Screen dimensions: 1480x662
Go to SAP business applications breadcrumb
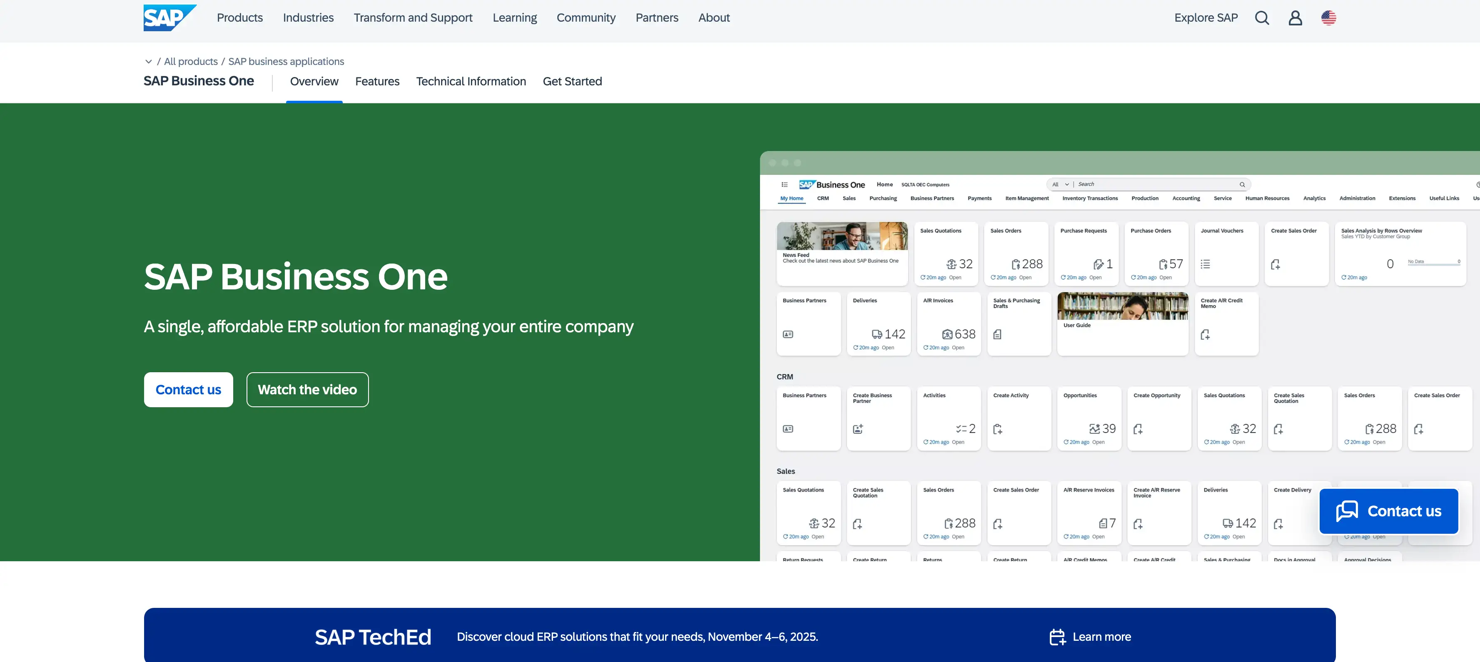tap(286, 62)
